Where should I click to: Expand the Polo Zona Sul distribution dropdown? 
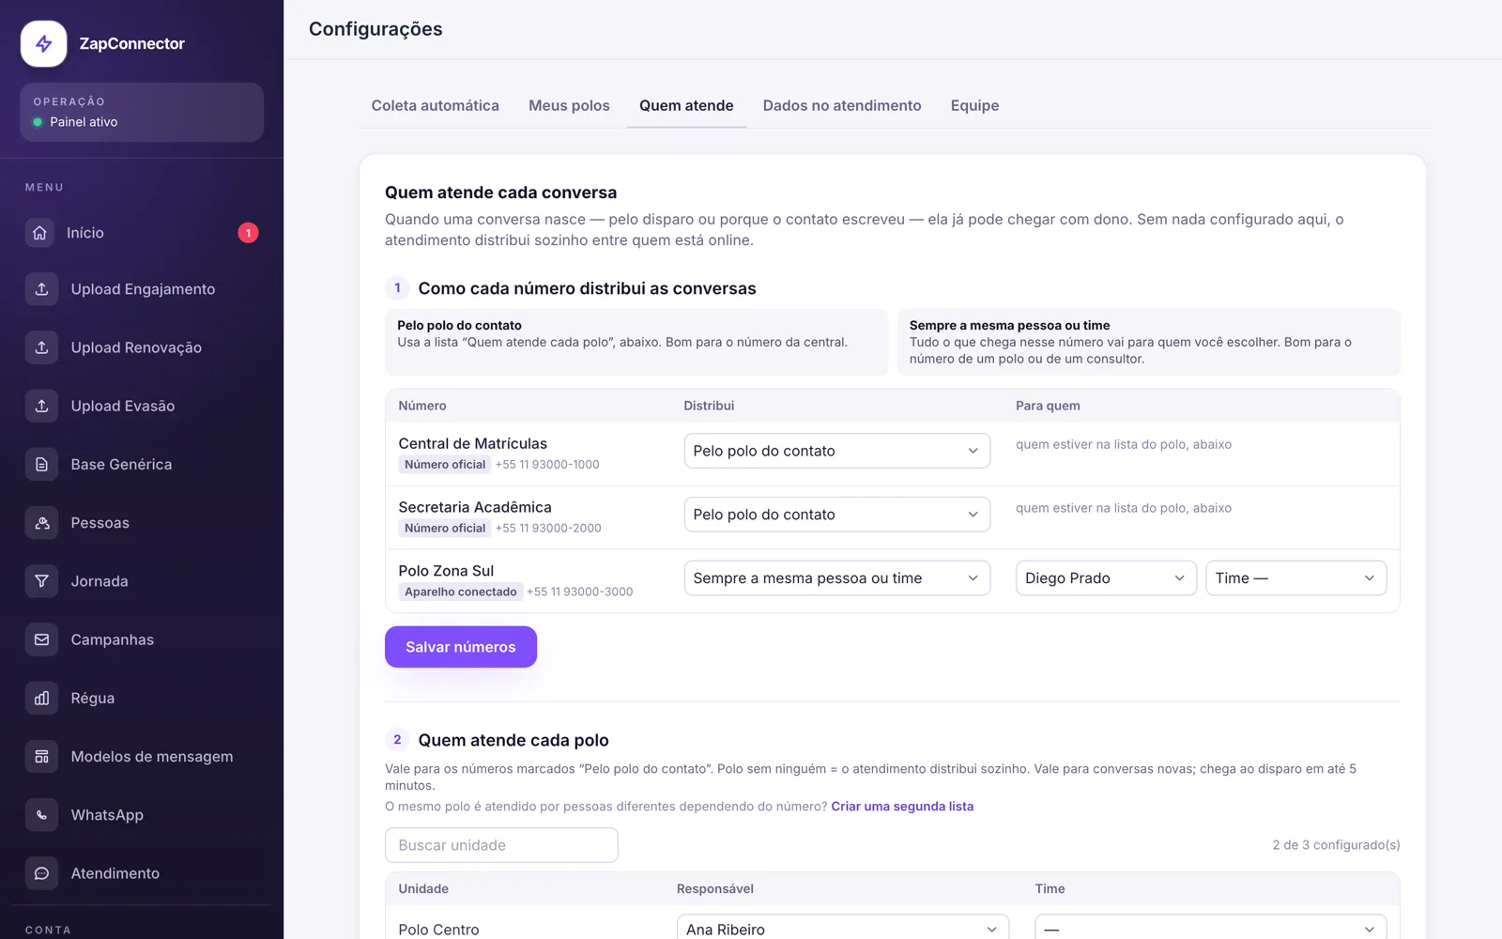pyautogui.click(x=836, y=578)
